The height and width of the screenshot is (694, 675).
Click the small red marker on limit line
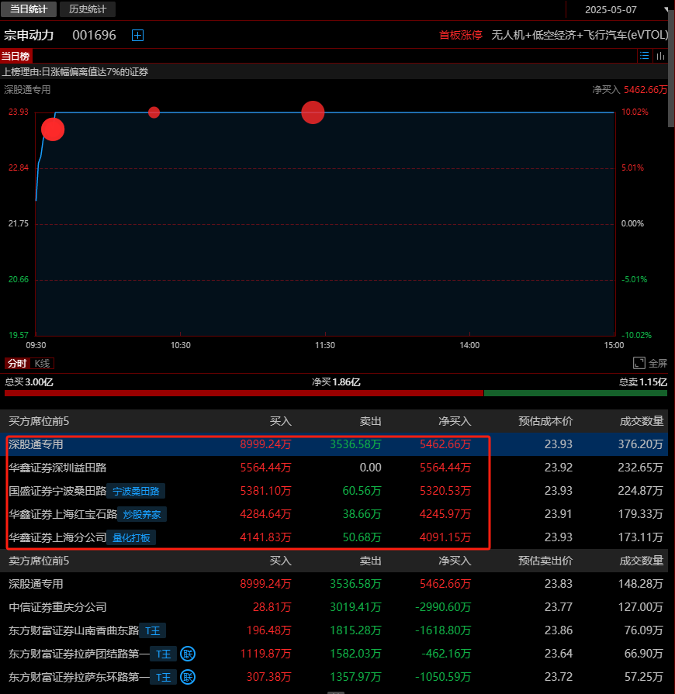(154, 112)
